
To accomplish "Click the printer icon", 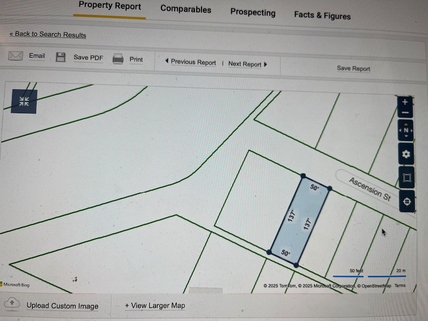I will (118, 59).
